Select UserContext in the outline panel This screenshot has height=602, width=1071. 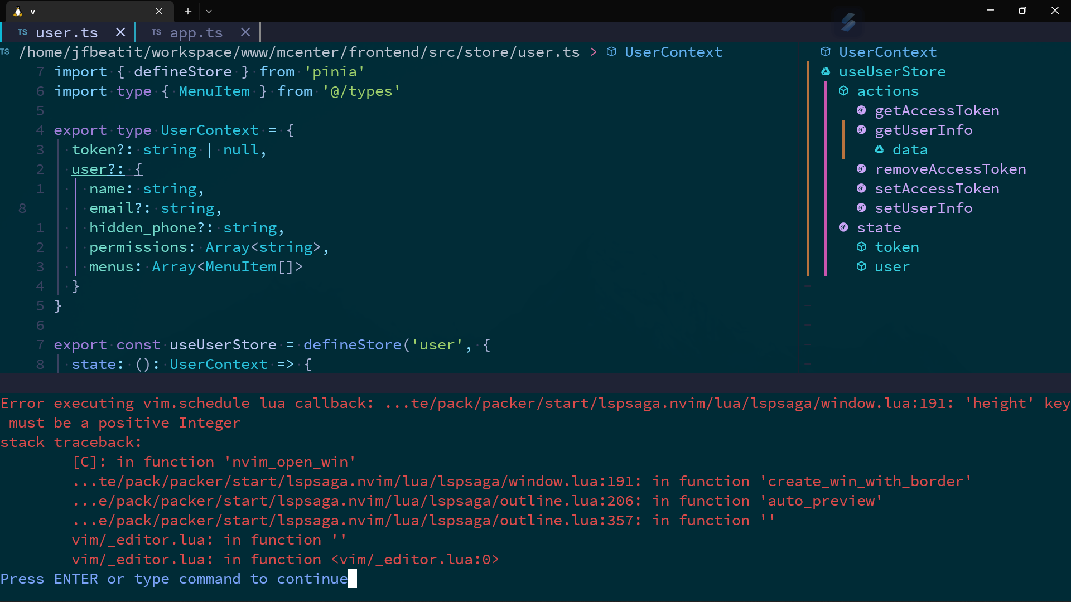pyautogui.click(x=887, y=52)
